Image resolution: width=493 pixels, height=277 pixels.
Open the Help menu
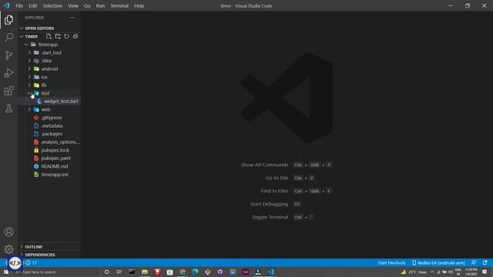139,5
